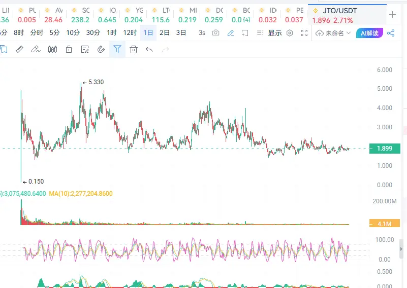Click the MA(10) volume indicator label
The width and height of the screenshot is (407, 288).
pyautogui.click(x=81, y=194)
